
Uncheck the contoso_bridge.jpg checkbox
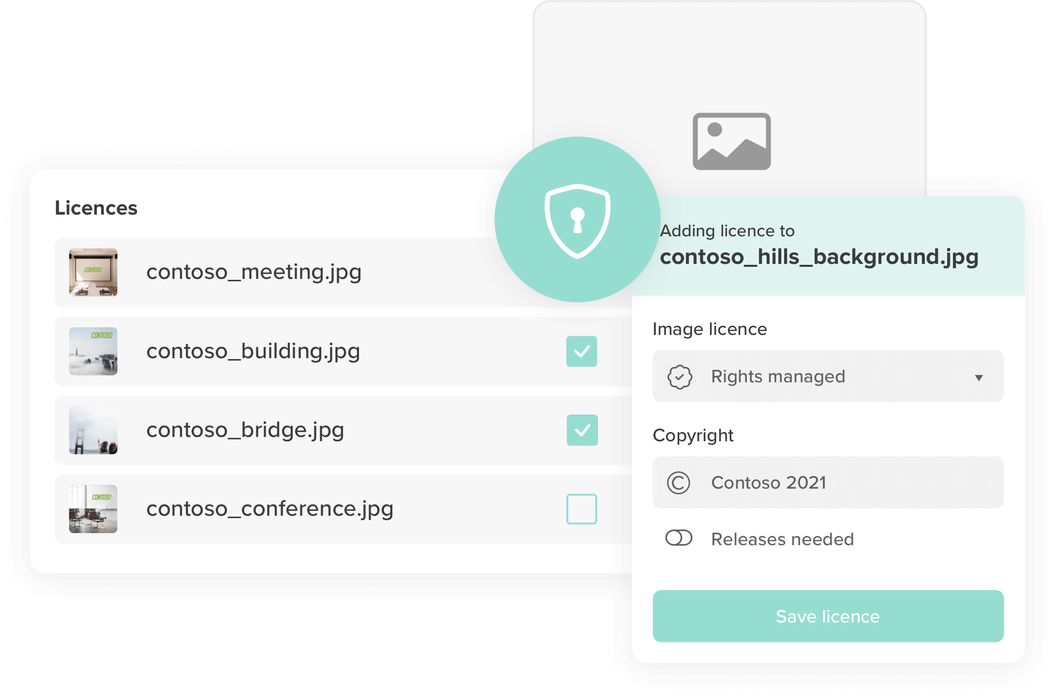[x=582, y=430]
